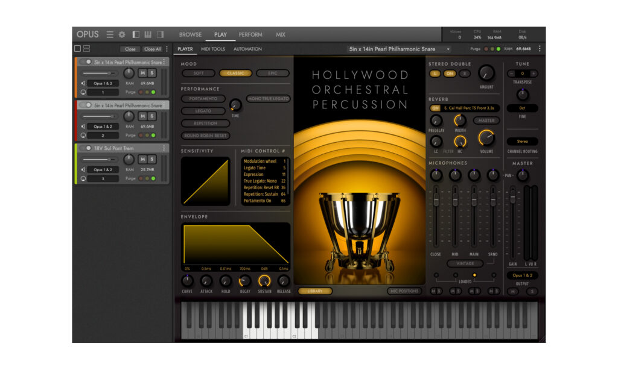Image resolution: width=618 pixels, height=370 pixels.
Task: Open output dropdown of 18V Sul Pont Trem
Action: click(103, 170)
